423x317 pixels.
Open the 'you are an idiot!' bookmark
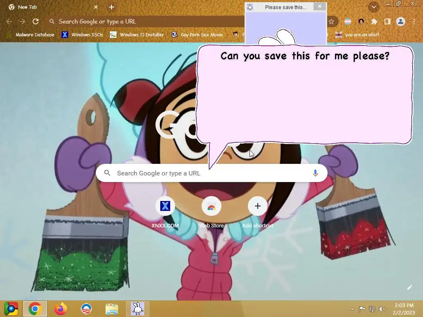point(357,35)
